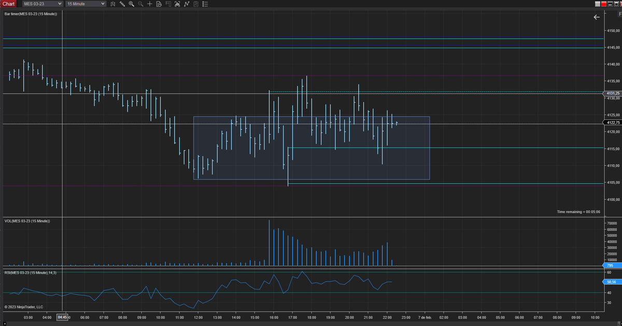Click the 16:00 time axis label
Image resolution: width=622 pixels, height=326 pixels.
point(274,317)
